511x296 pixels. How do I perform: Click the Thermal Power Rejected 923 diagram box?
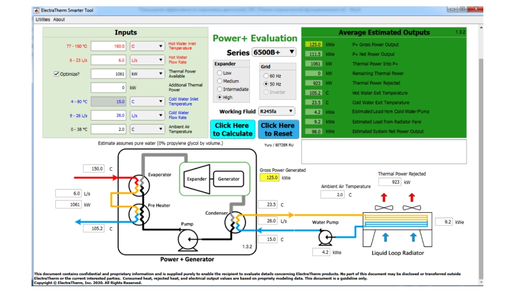(390, 182)
